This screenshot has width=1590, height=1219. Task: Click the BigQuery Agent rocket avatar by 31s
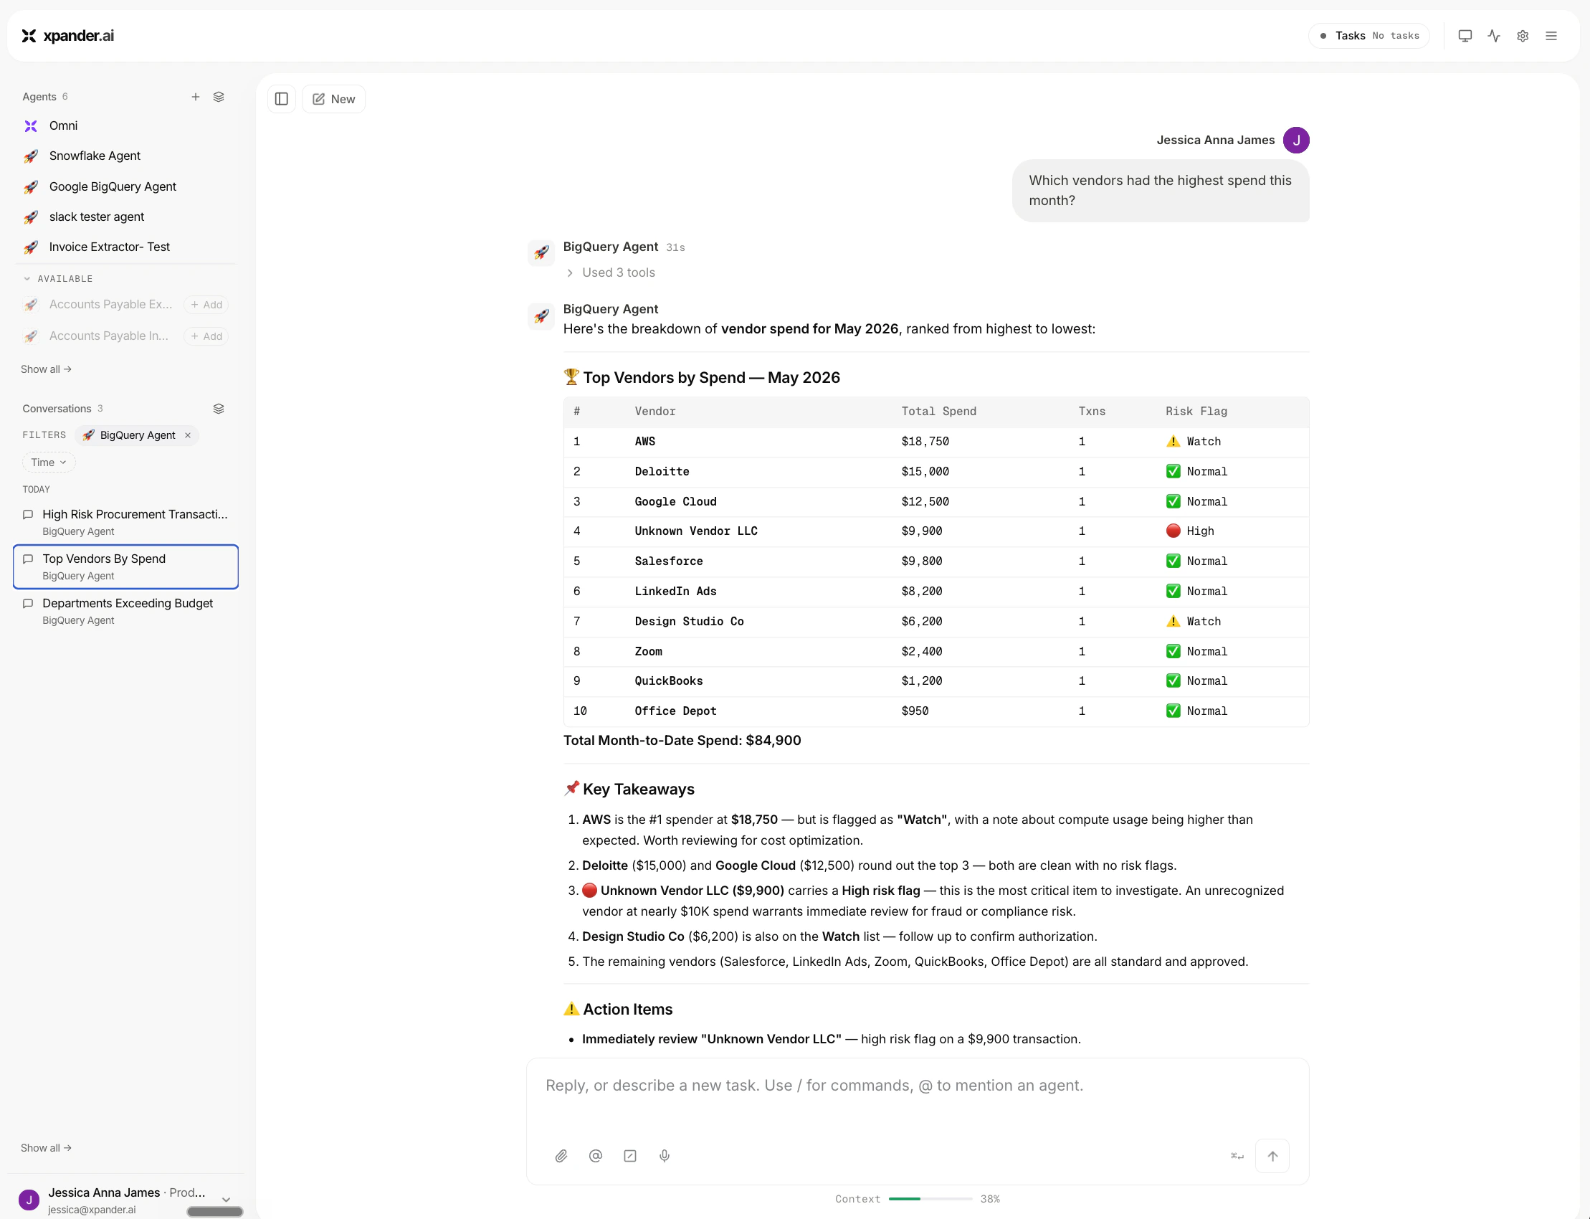pyautogui.click(x=541, y=252)
